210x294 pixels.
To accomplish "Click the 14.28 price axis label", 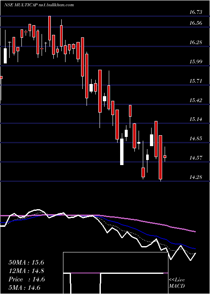I will [196, 177].
